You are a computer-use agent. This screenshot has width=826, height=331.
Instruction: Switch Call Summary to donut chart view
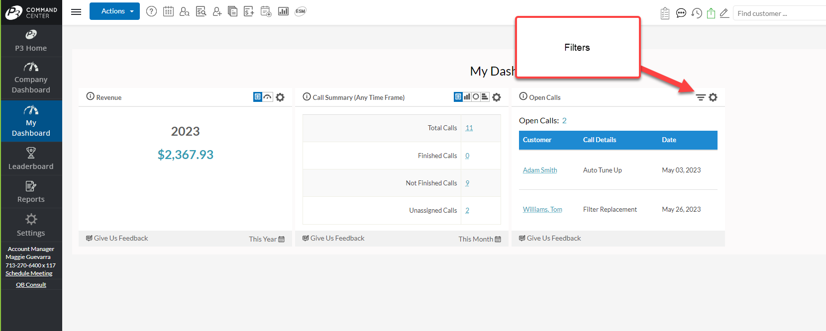476,97
